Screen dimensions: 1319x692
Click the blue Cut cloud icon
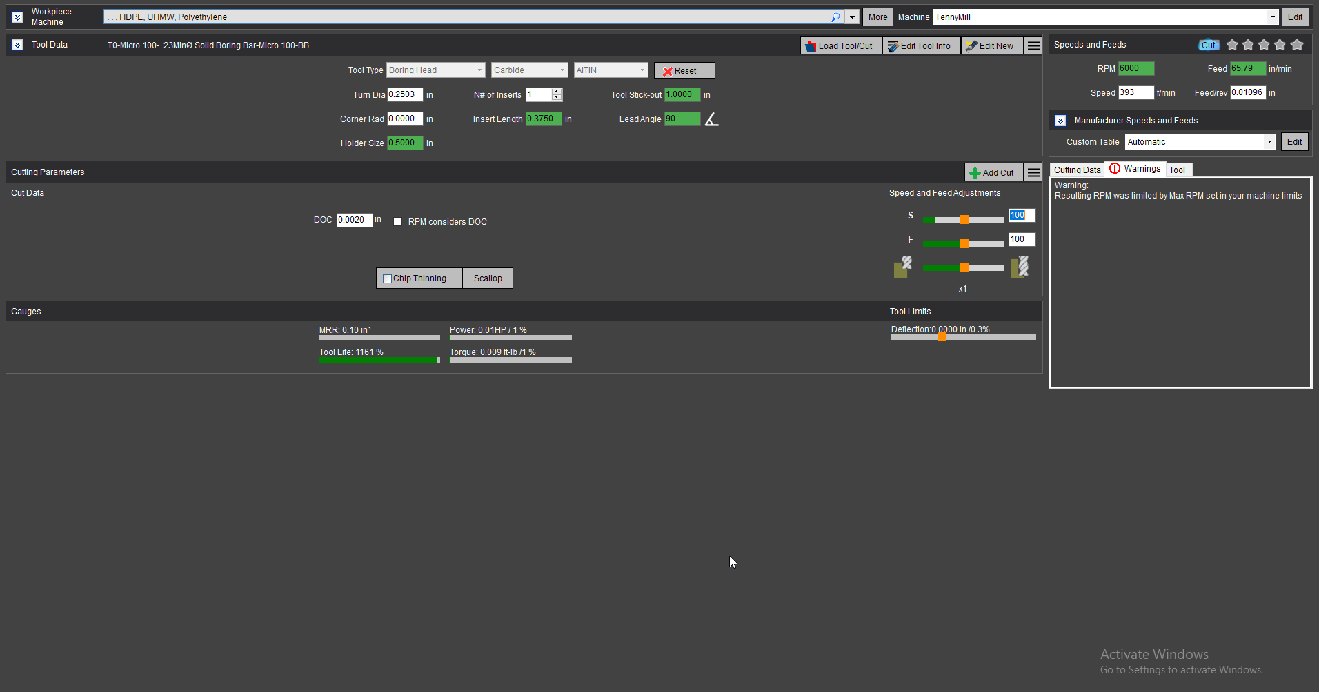pyautogui.click(x=1208, y=45)
